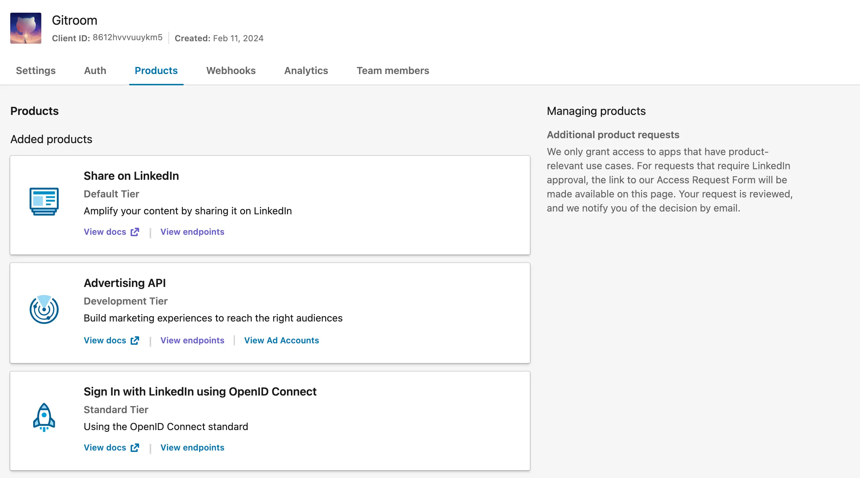Switch to Team members tab
860x478 pixels.
393,71
